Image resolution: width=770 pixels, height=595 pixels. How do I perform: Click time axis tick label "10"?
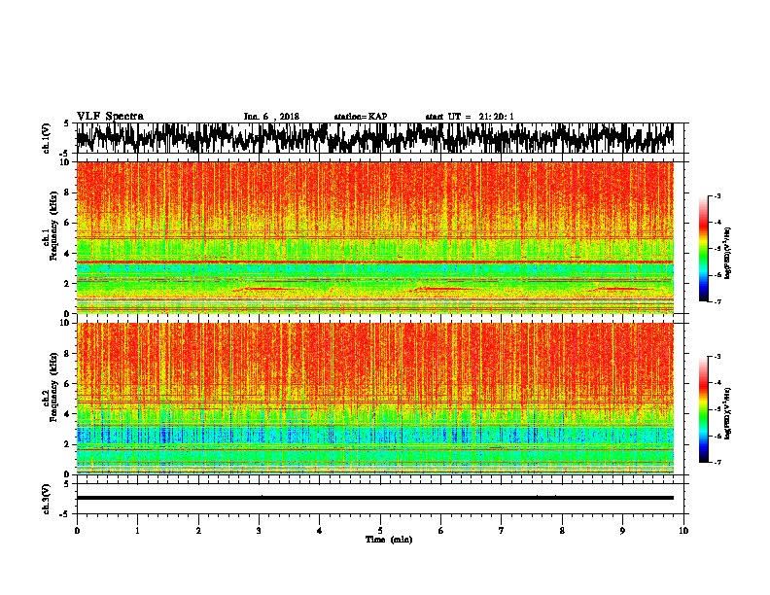[x=683, y=531]
